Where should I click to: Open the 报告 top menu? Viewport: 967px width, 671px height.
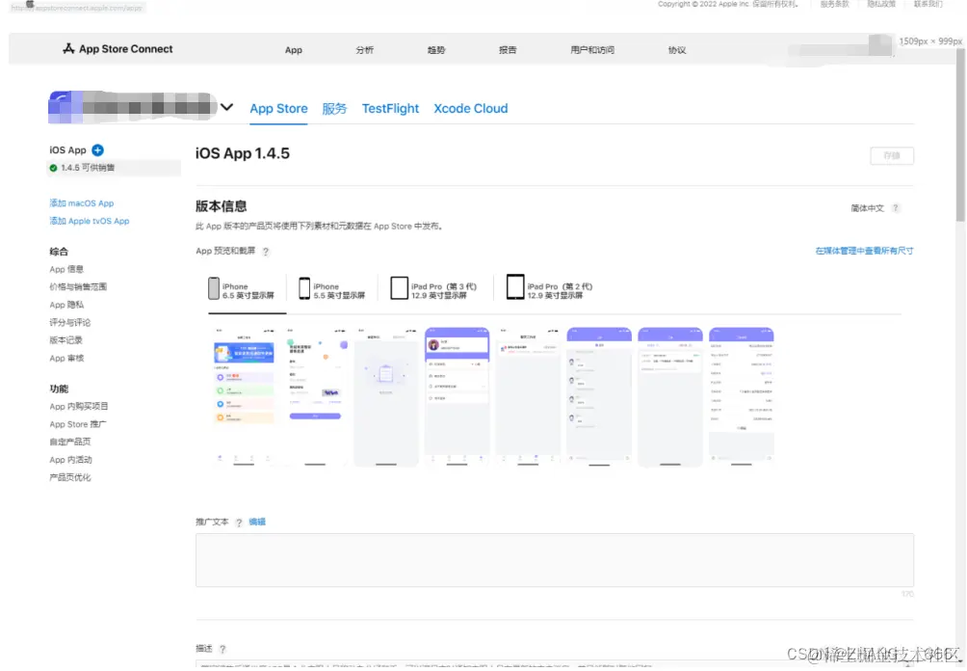(x=508, y=50)
